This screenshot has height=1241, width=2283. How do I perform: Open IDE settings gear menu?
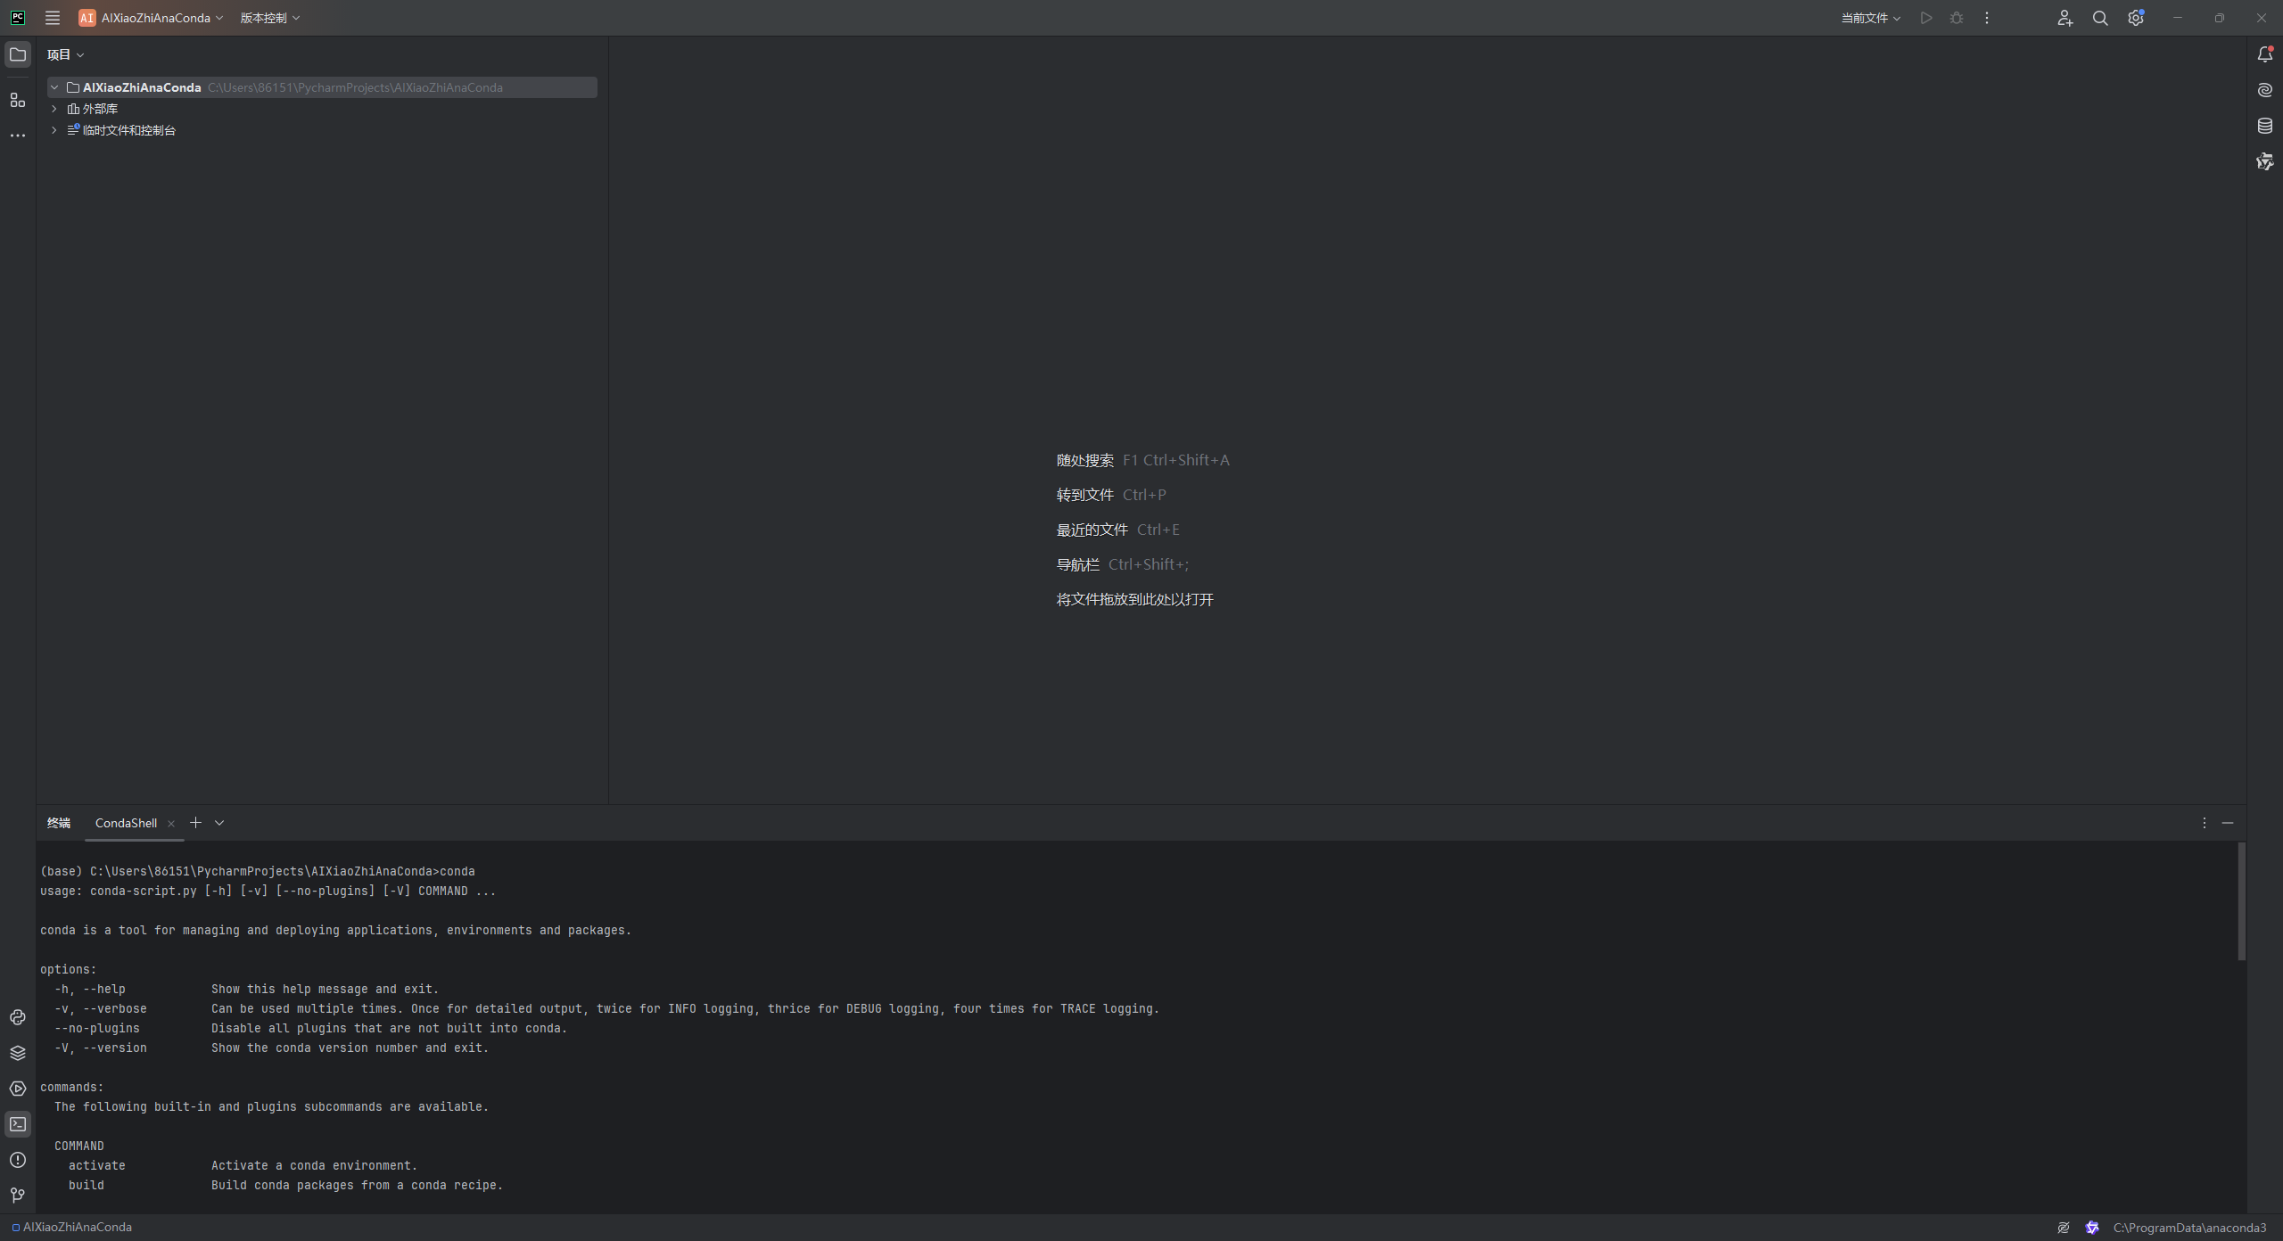point(2135,18)
